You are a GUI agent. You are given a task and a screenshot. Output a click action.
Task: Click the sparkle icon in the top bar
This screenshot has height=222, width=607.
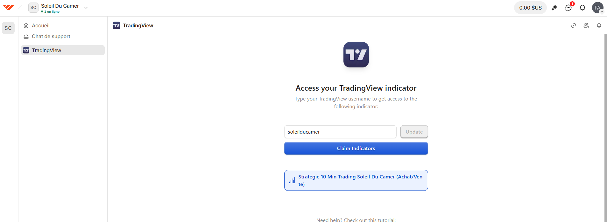click(554, 8)
